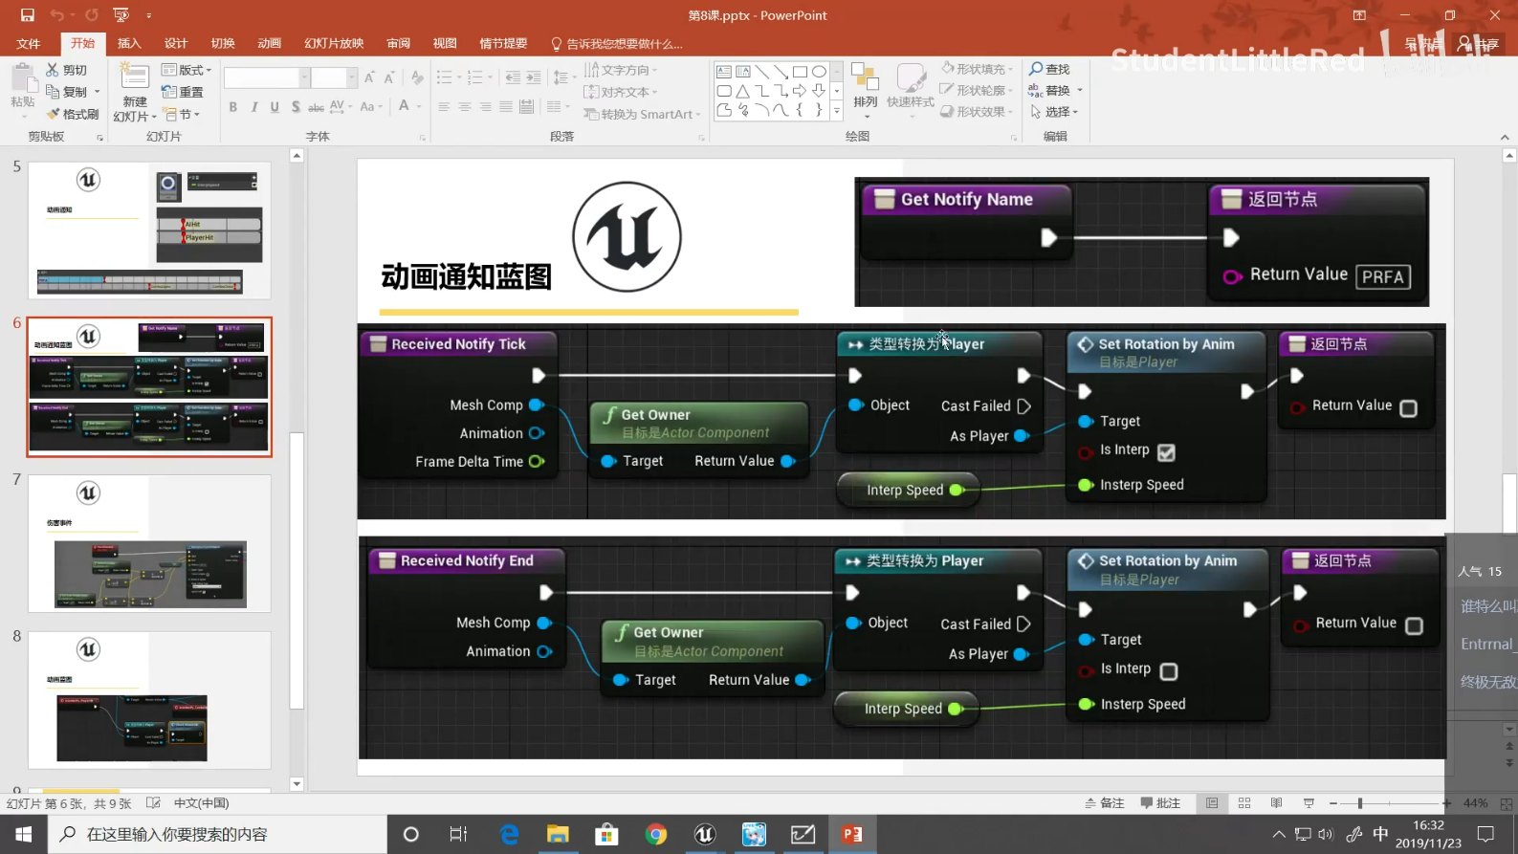The image size is (1518, 854).
Task: Open Unreal Engine from the taskbar
Action: coord(705,834)
